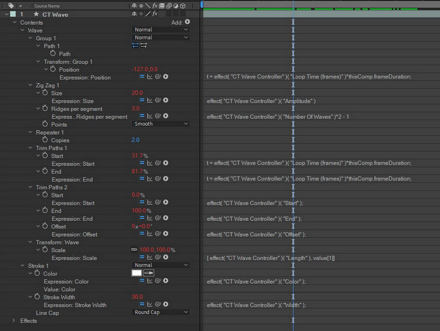The height and width of the screenshot is (331, 440).
Task: Click the Source Name column header
Action: [x=47, y=6]
